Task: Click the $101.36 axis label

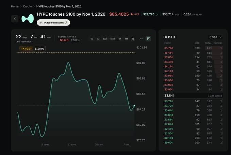Action: coord(142,48)
